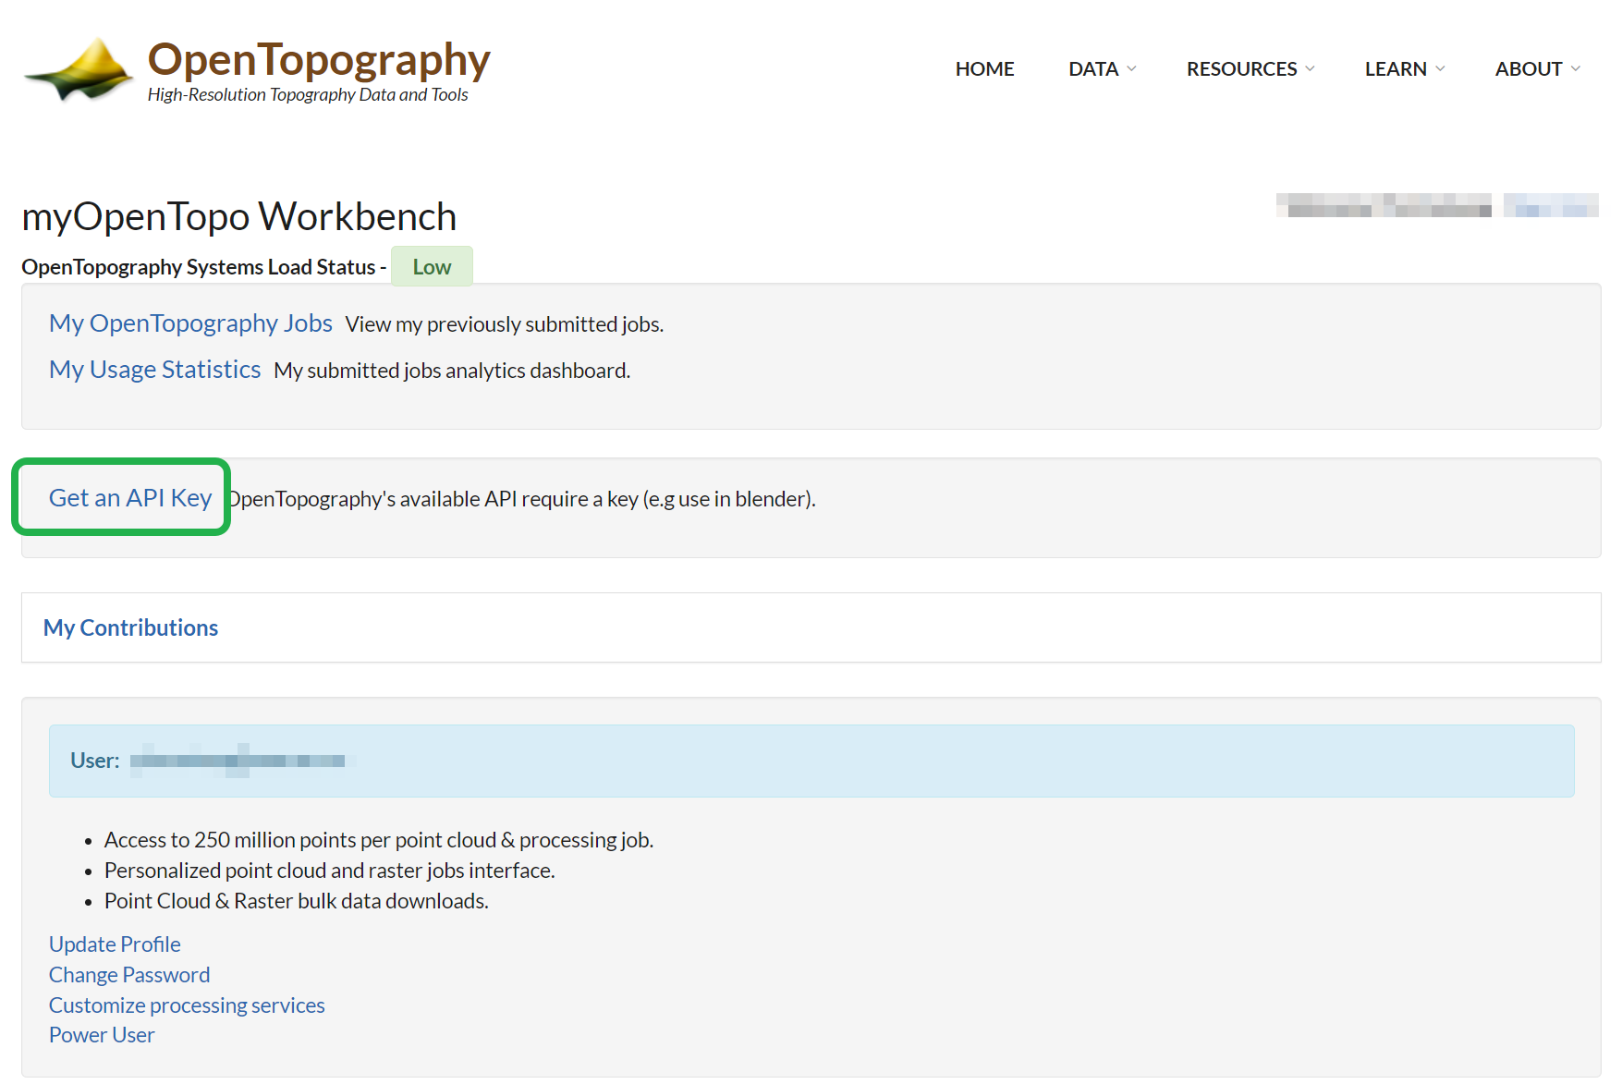Click the Low system load status badge
The height and width of the screenshot is (1084, 1622).
[x=431, y=266]
